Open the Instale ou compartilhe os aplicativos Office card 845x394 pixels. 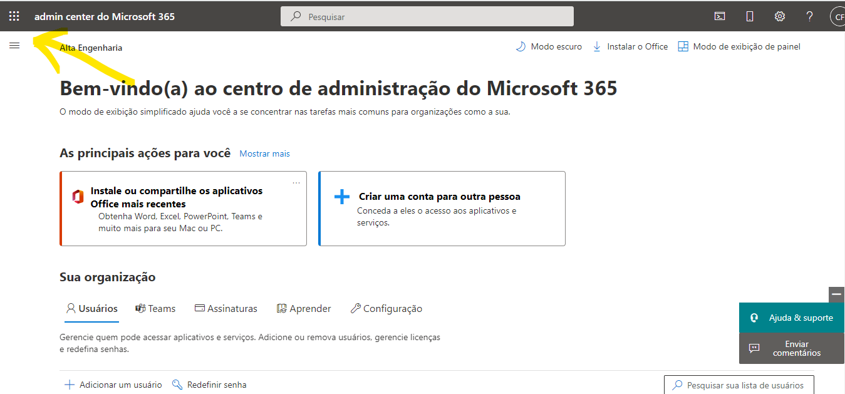184,209
